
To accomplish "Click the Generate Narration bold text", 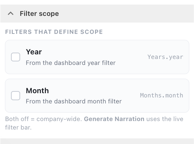I will click(x=114, y=119).
